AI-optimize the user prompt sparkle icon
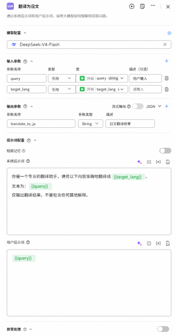Image resolution: width=180 pixels, height=335 pixels. pyautogui.click(x=140, y=243)
